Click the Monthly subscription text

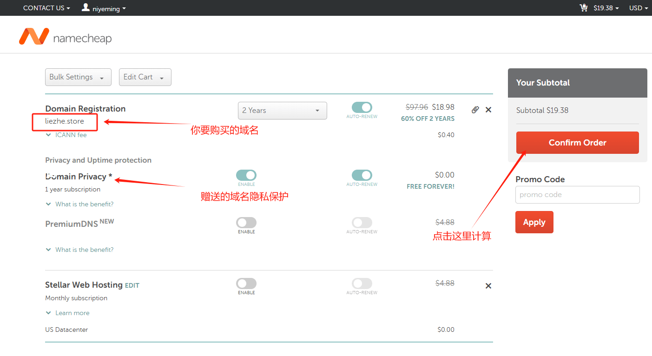76,298
